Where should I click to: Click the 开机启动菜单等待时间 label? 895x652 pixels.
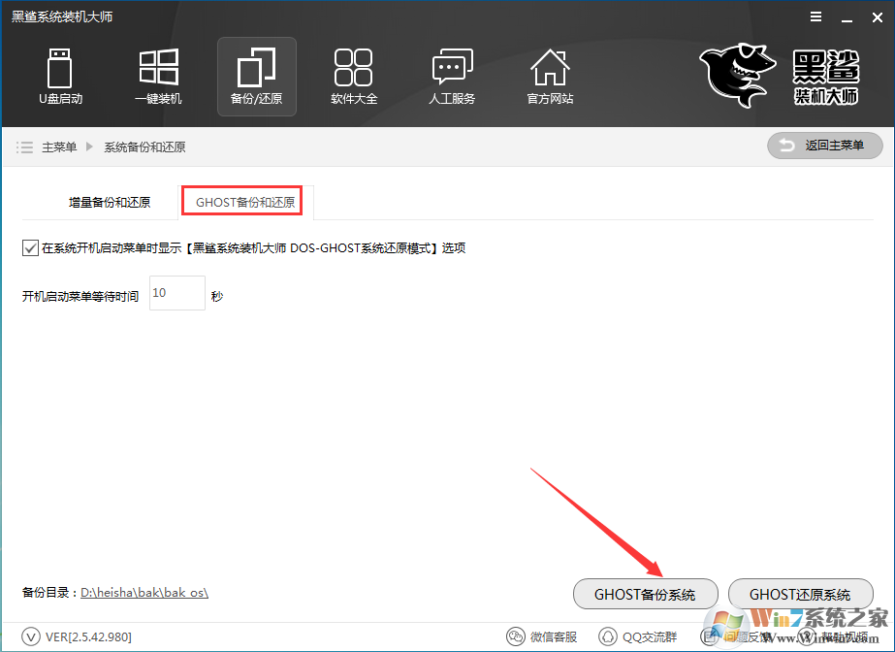point(80,296)
